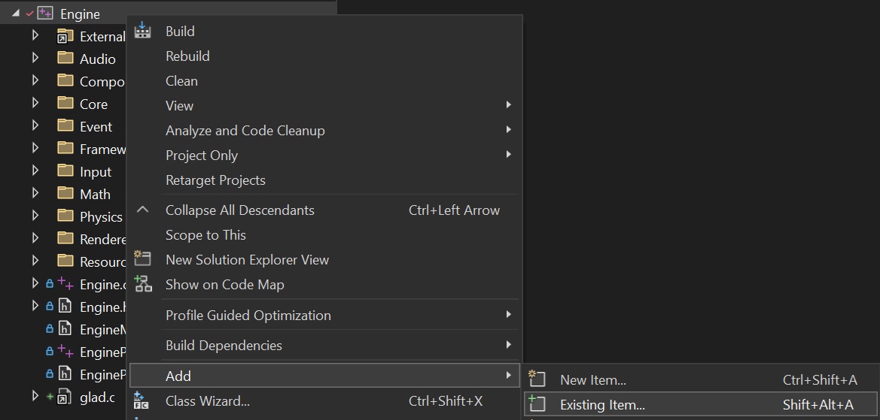
Task: Click the Class Wizard icon
Action: tap(142, 400)
